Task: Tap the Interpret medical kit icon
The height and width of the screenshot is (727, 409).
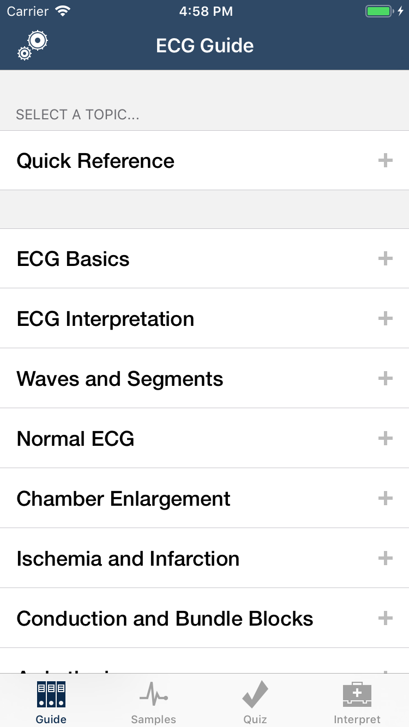Action: [x=357, y=695]
